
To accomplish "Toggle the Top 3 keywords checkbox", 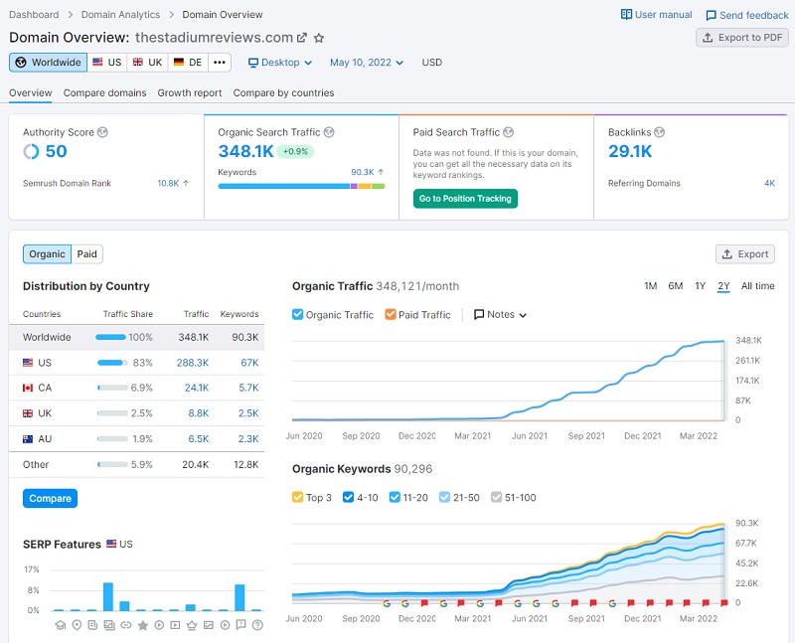I will 297,498.
